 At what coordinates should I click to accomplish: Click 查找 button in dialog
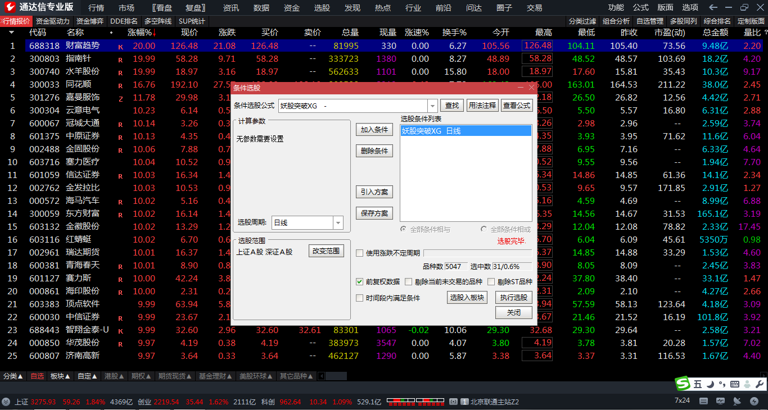click(452, 105)
